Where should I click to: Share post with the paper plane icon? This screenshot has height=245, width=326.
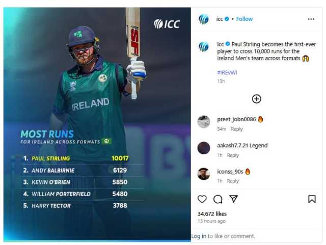click(233, 199)
